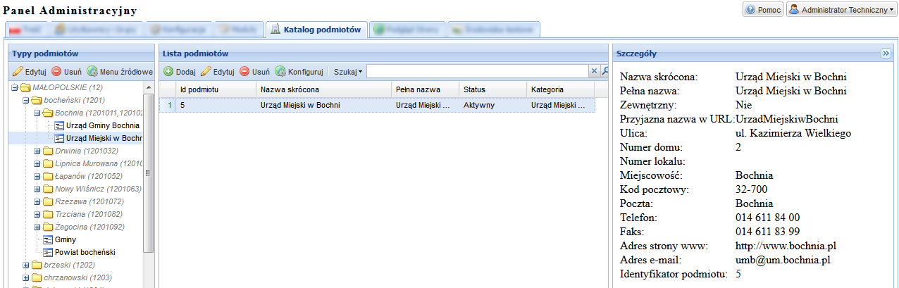Click Usuń in Lista podmiotów toolbar
The image size is (899, 288).
click(255, 71)
